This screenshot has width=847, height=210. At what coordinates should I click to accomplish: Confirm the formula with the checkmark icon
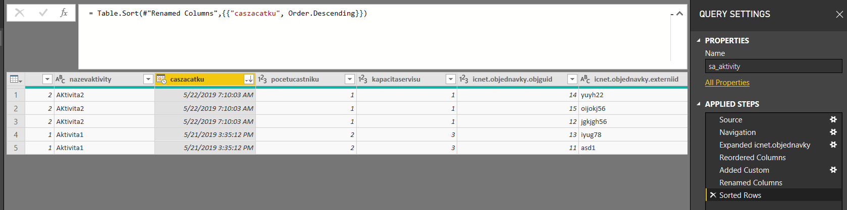43,13
